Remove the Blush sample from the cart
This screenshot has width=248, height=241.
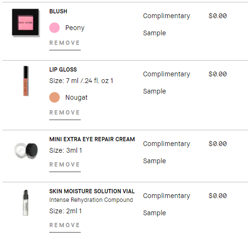(x=65, y=43)
